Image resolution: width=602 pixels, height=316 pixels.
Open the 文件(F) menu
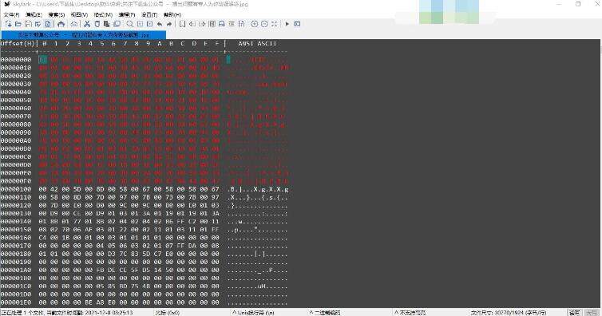[11, 14]
